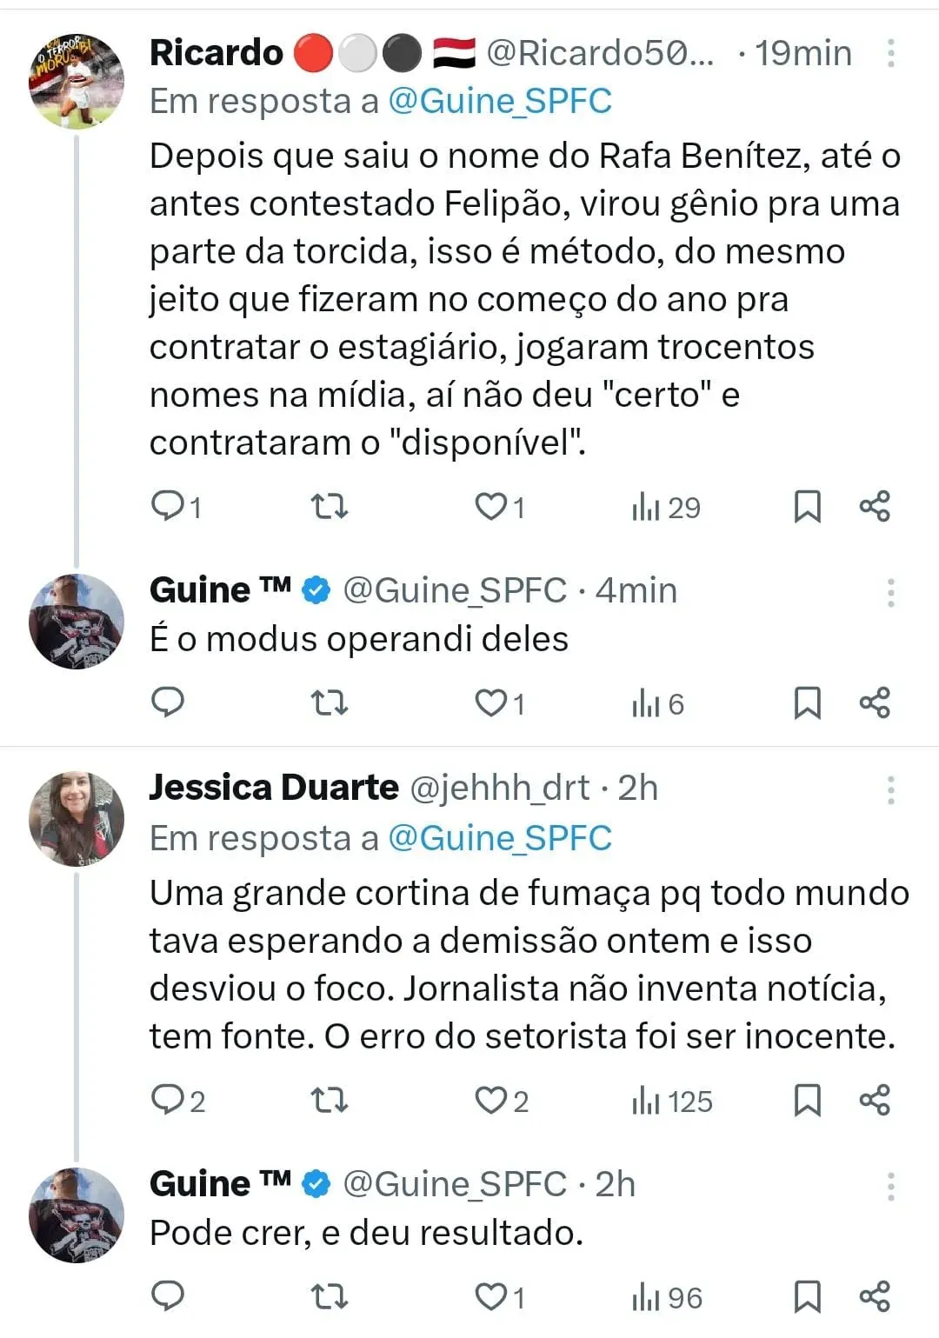Like Ricardo's tweet
The width and height of the screenshot is (939, 1338).
pos(491,506)
